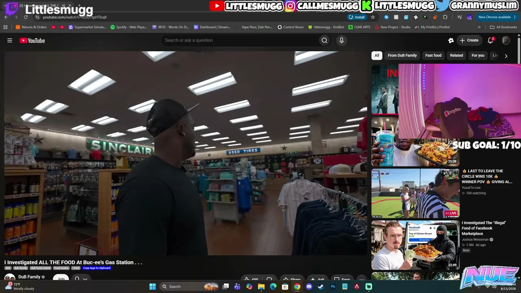Select the Related filter chip
Image resolution: width=521 pixels, height=293 pixels.
456,55
